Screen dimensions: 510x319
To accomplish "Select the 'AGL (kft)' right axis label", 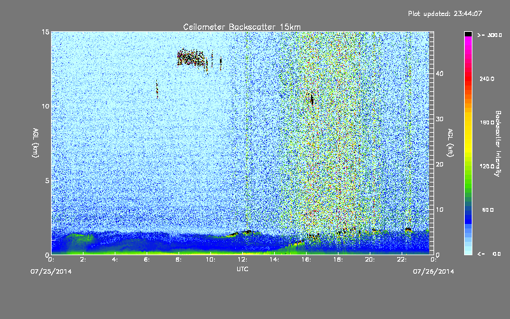I will point(450,143).
